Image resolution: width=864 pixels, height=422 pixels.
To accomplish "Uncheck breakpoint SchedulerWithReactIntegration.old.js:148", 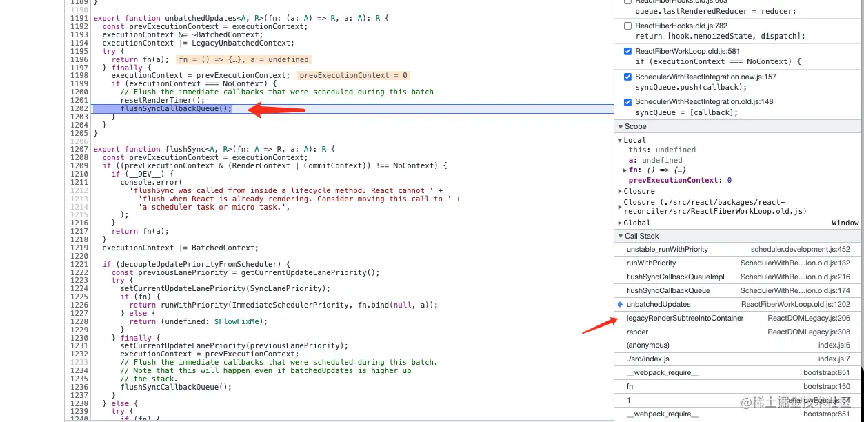I will tap(627, 102).
